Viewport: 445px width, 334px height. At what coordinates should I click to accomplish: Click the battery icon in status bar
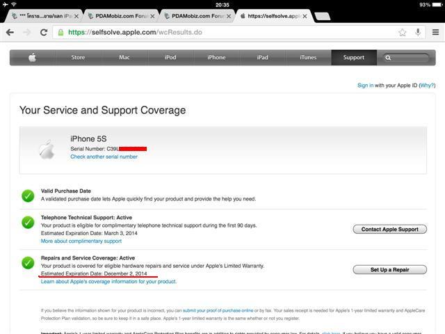pyautogui.click(x=437, y=5)
